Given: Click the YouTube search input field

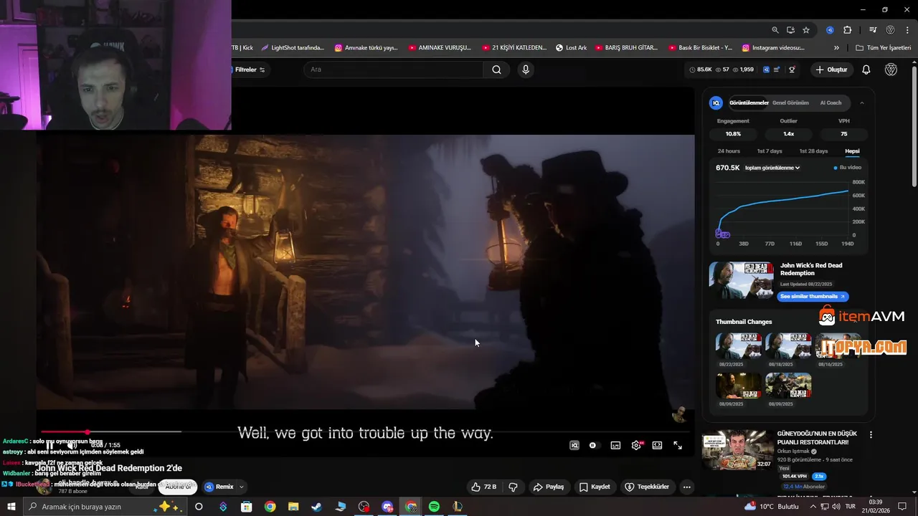Looking at the screenshot, I should click(x=393, y=70).
